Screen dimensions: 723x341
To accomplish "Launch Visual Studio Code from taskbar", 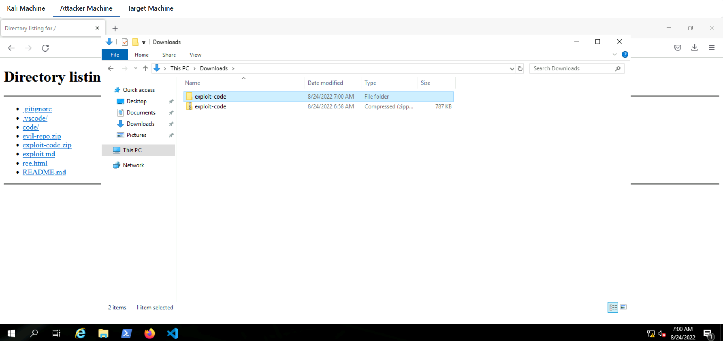I will coord(172,333).
